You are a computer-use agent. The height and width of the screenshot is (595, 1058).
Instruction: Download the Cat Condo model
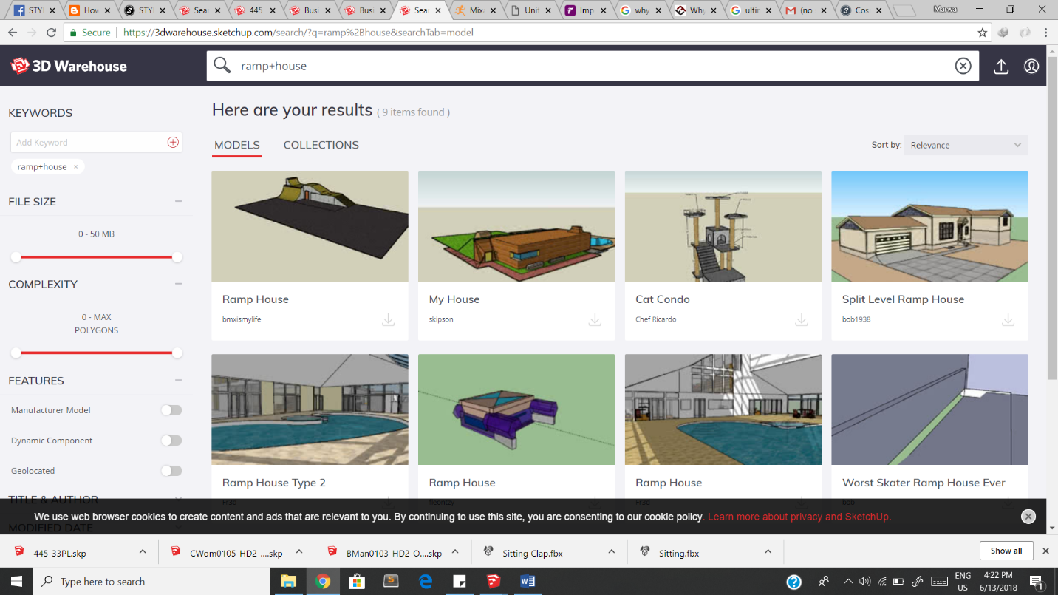click(801, 319)
